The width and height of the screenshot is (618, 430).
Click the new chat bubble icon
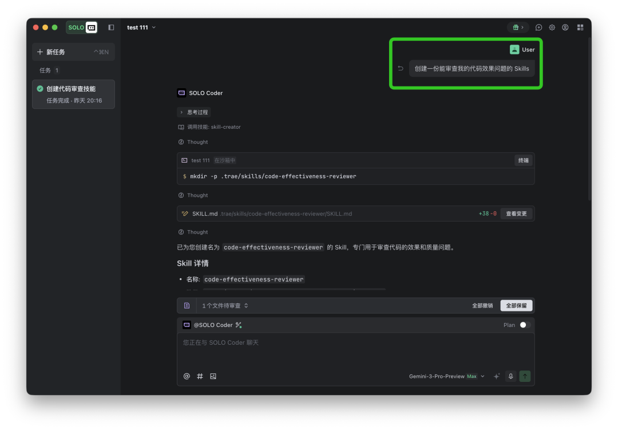[538, 27]
